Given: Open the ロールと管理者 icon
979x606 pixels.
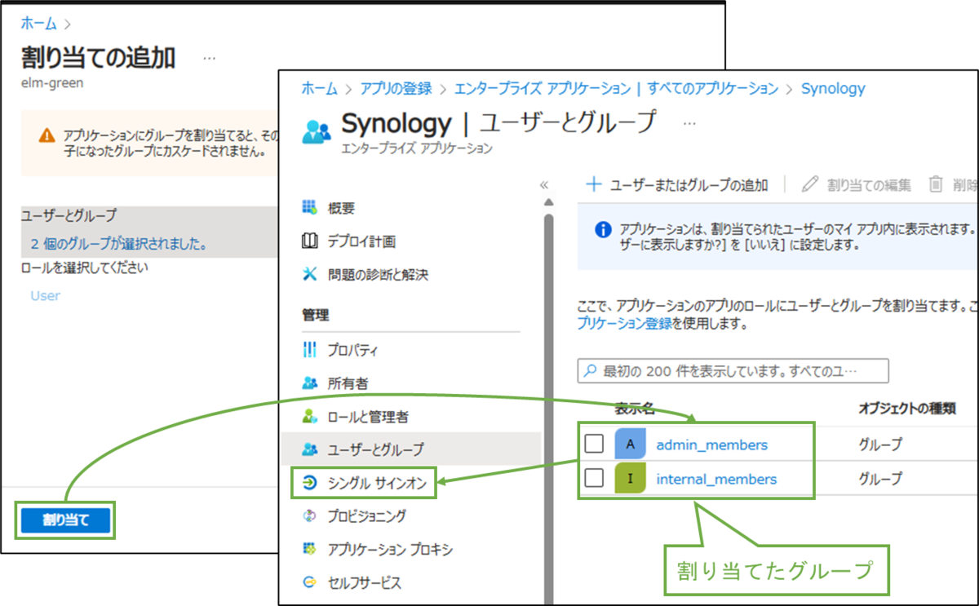Looking at the screenshot, I should [309, 417].
